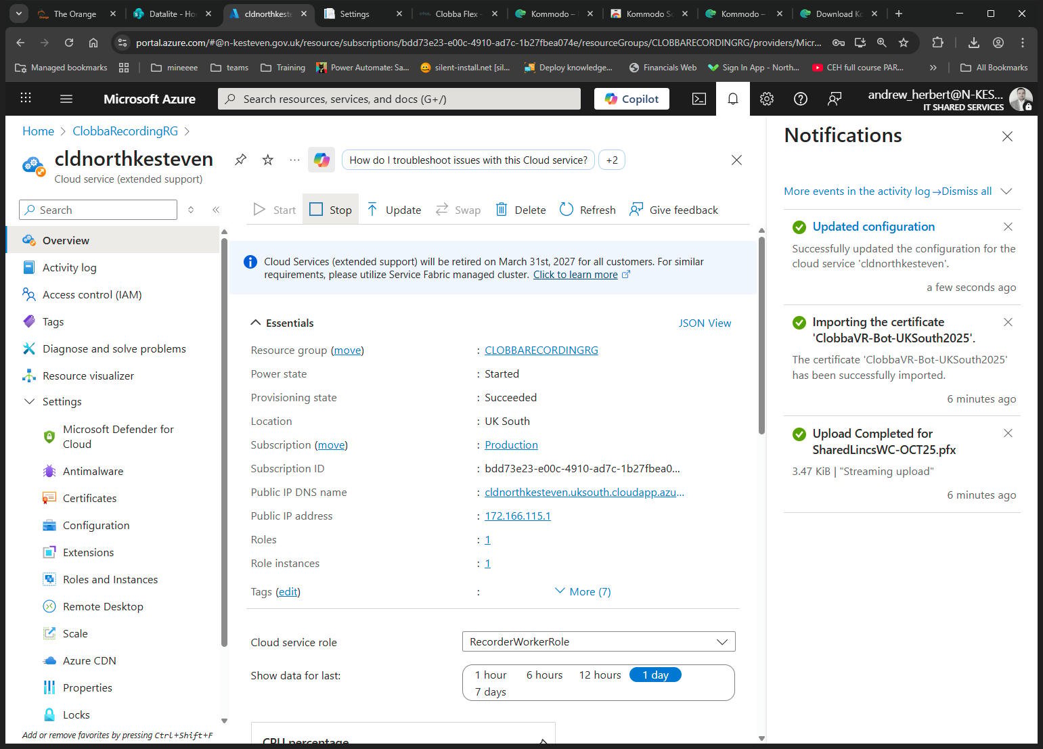Select the 6 hours time range
The image size is (1043, 749).
[x=544, y=675]
